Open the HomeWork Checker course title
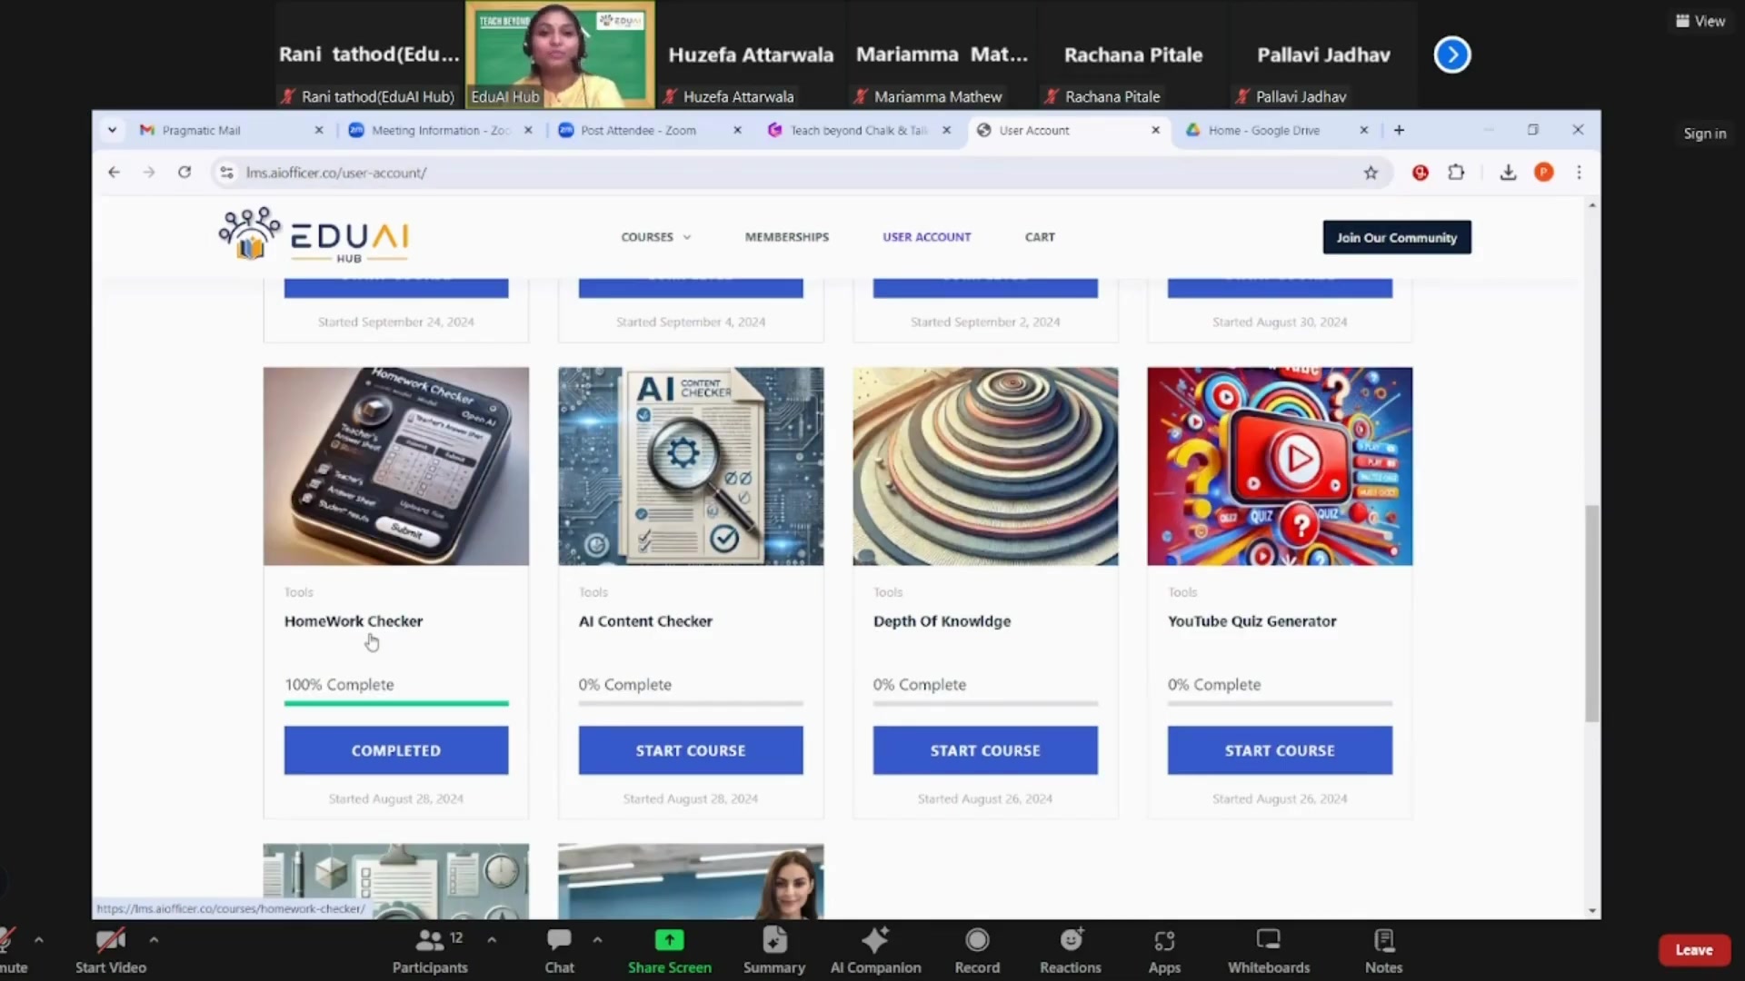 tap(354, 621)
